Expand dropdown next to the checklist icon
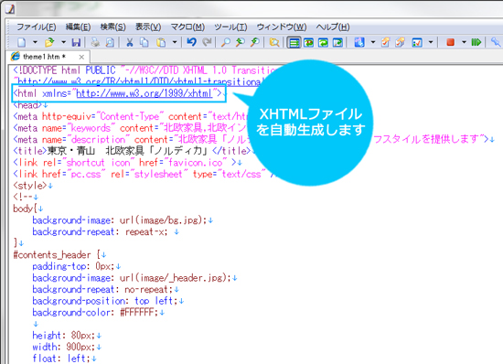 431,42
